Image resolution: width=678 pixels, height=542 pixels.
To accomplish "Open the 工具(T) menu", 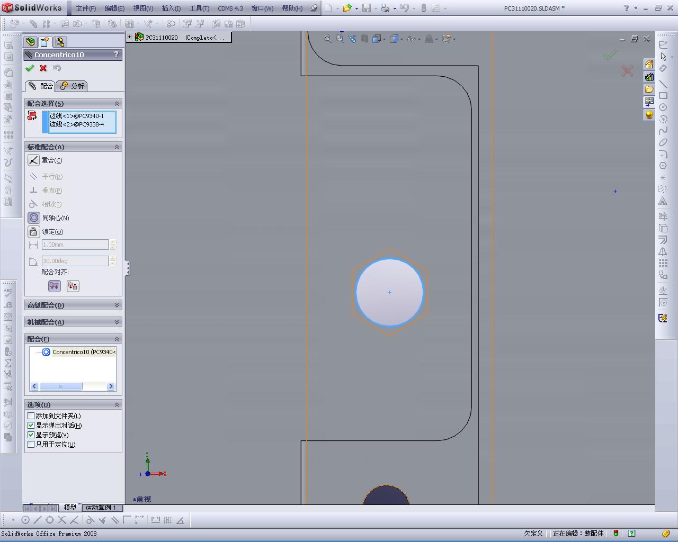I will 199,8.
